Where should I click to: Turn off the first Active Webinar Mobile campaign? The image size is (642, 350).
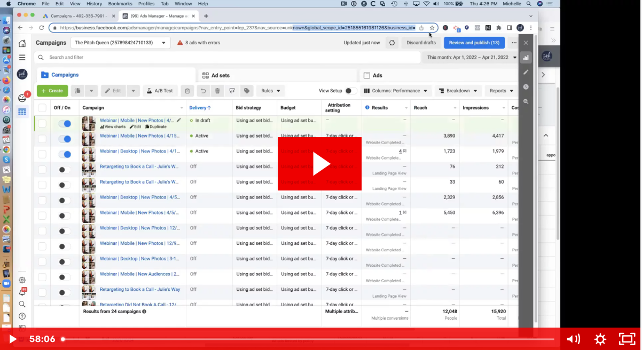65,139
